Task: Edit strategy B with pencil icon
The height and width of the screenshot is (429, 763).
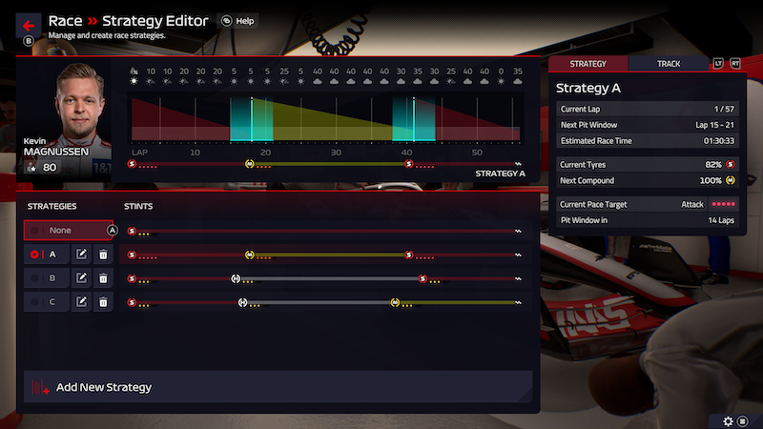Action: [81, 277]
